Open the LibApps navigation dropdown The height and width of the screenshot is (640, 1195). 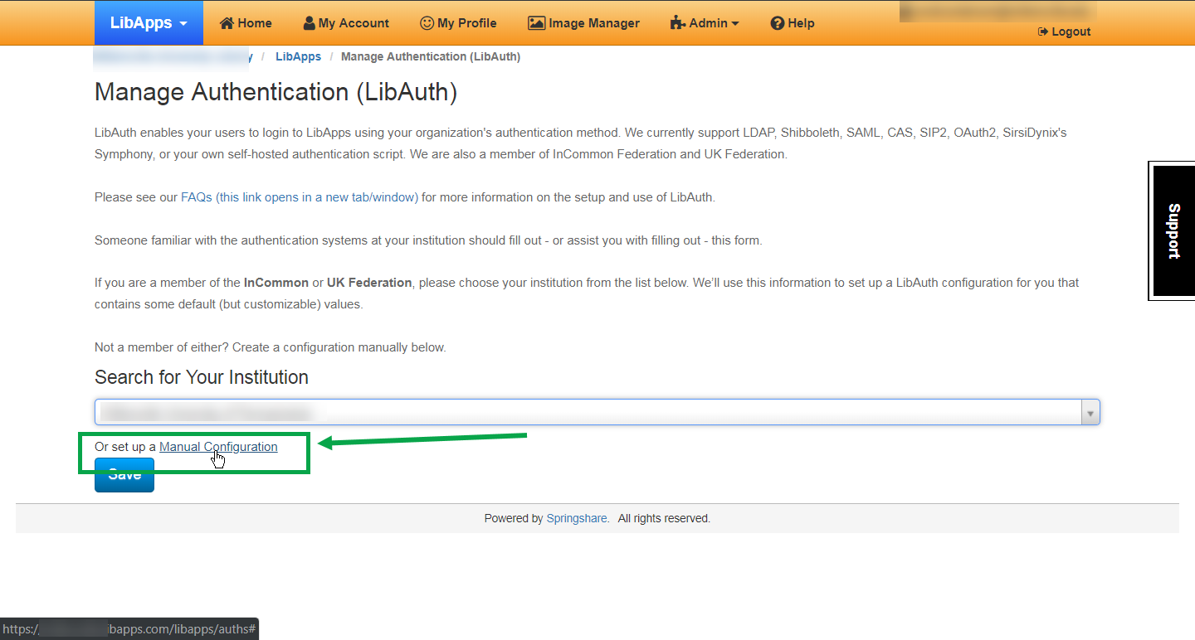pos(149,22)
